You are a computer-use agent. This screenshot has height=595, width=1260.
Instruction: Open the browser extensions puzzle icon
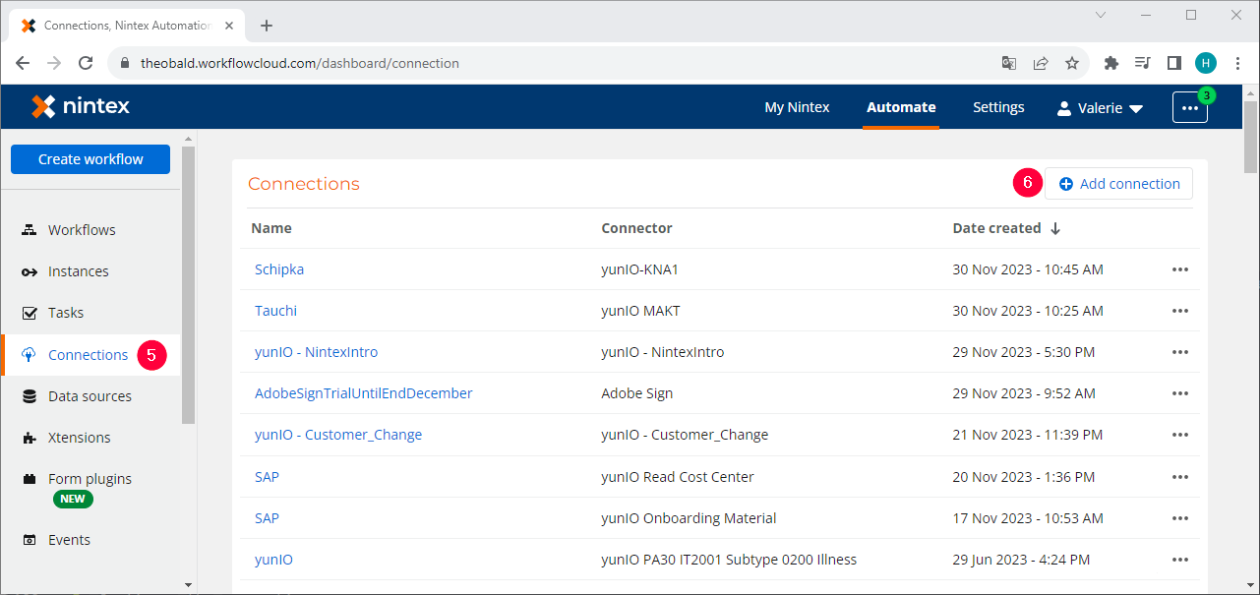coord(1110,62)
